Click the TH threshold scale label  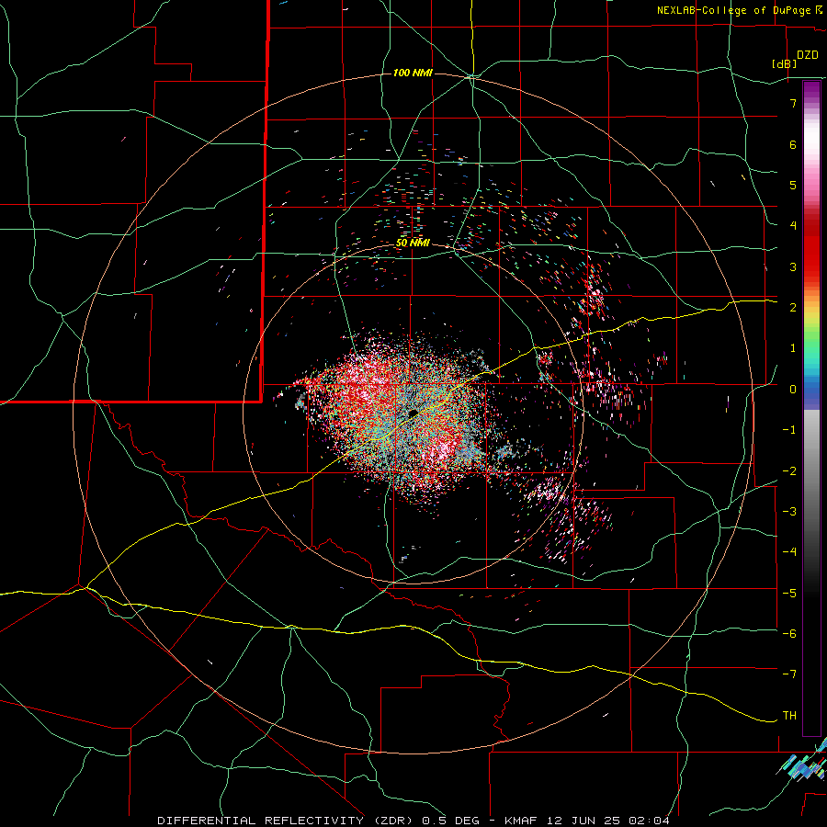(789, 716)
